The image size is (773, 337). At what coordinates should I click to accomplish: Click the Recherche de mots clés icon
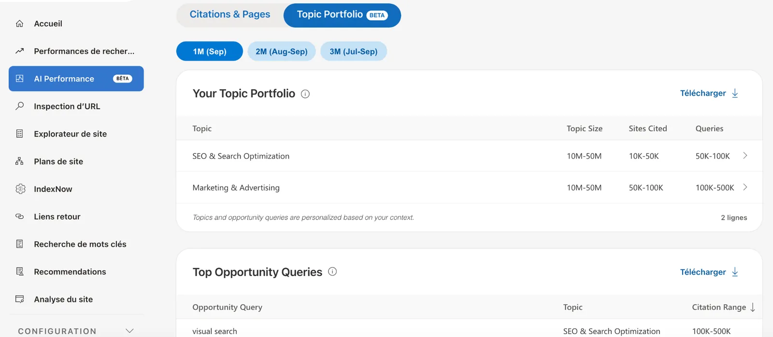tap(19, 244)
